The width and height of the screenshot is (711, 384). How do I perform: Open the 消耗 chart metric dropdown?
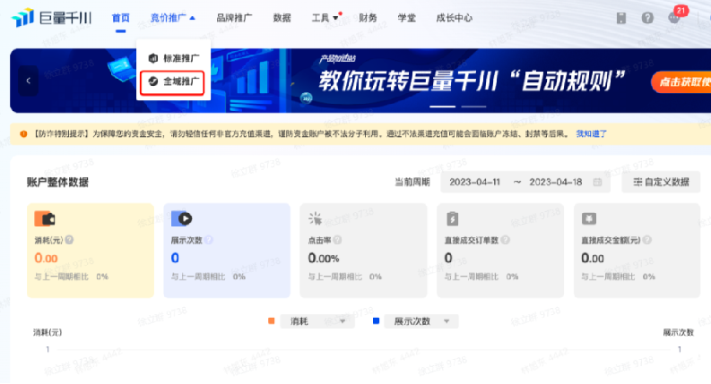tap(317, 321)
